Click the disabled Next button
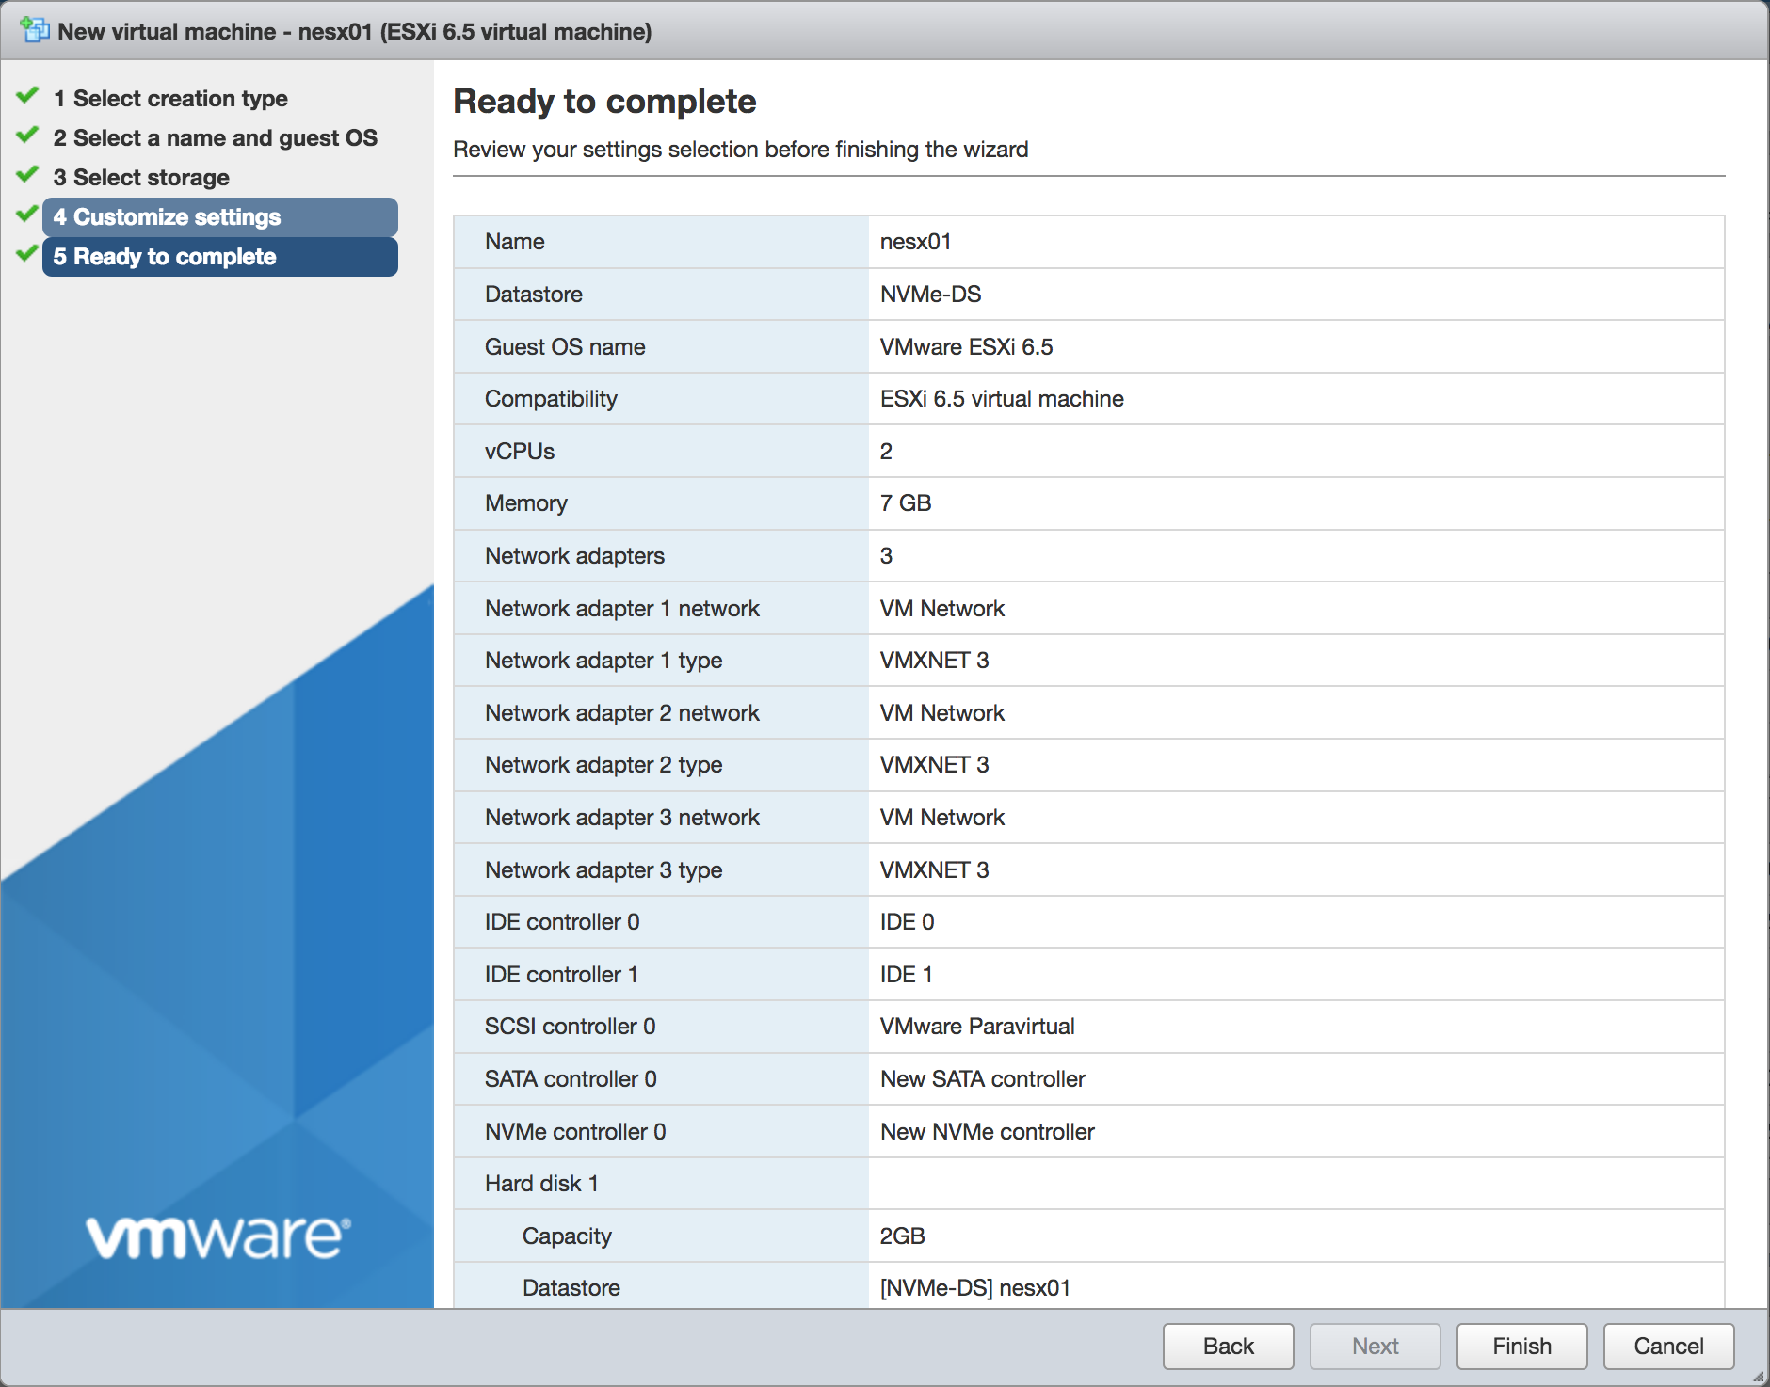The image size is (1770, 1387). click(1375, 1347)
